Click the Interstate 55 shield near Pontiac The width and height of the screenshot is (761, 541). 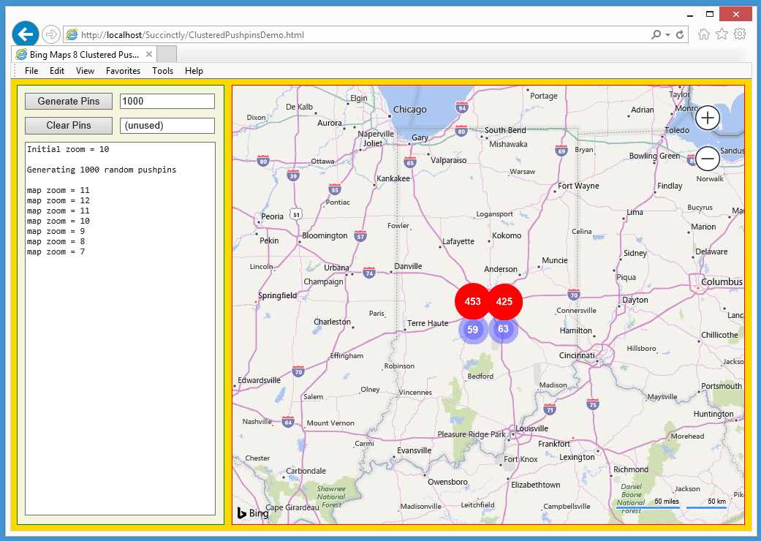pos(334,189)
